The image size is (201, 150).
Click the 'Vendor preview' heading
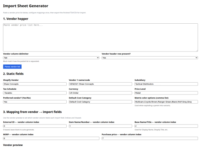pos(13,145)
